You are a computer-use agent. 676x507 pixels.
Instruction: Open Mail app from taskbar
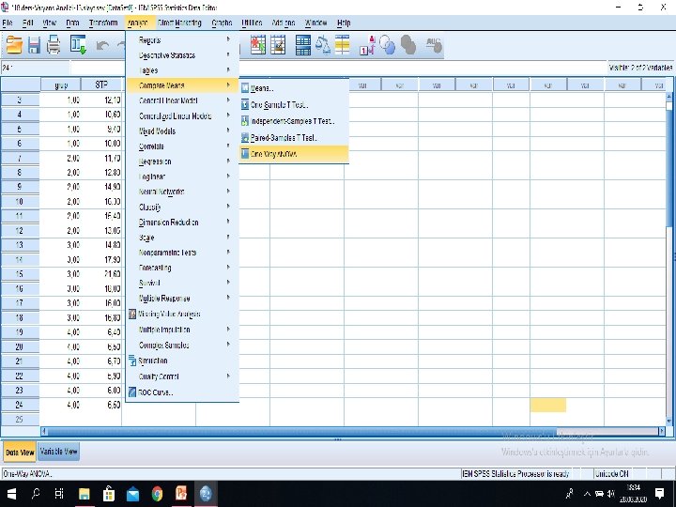pos(132,494)
